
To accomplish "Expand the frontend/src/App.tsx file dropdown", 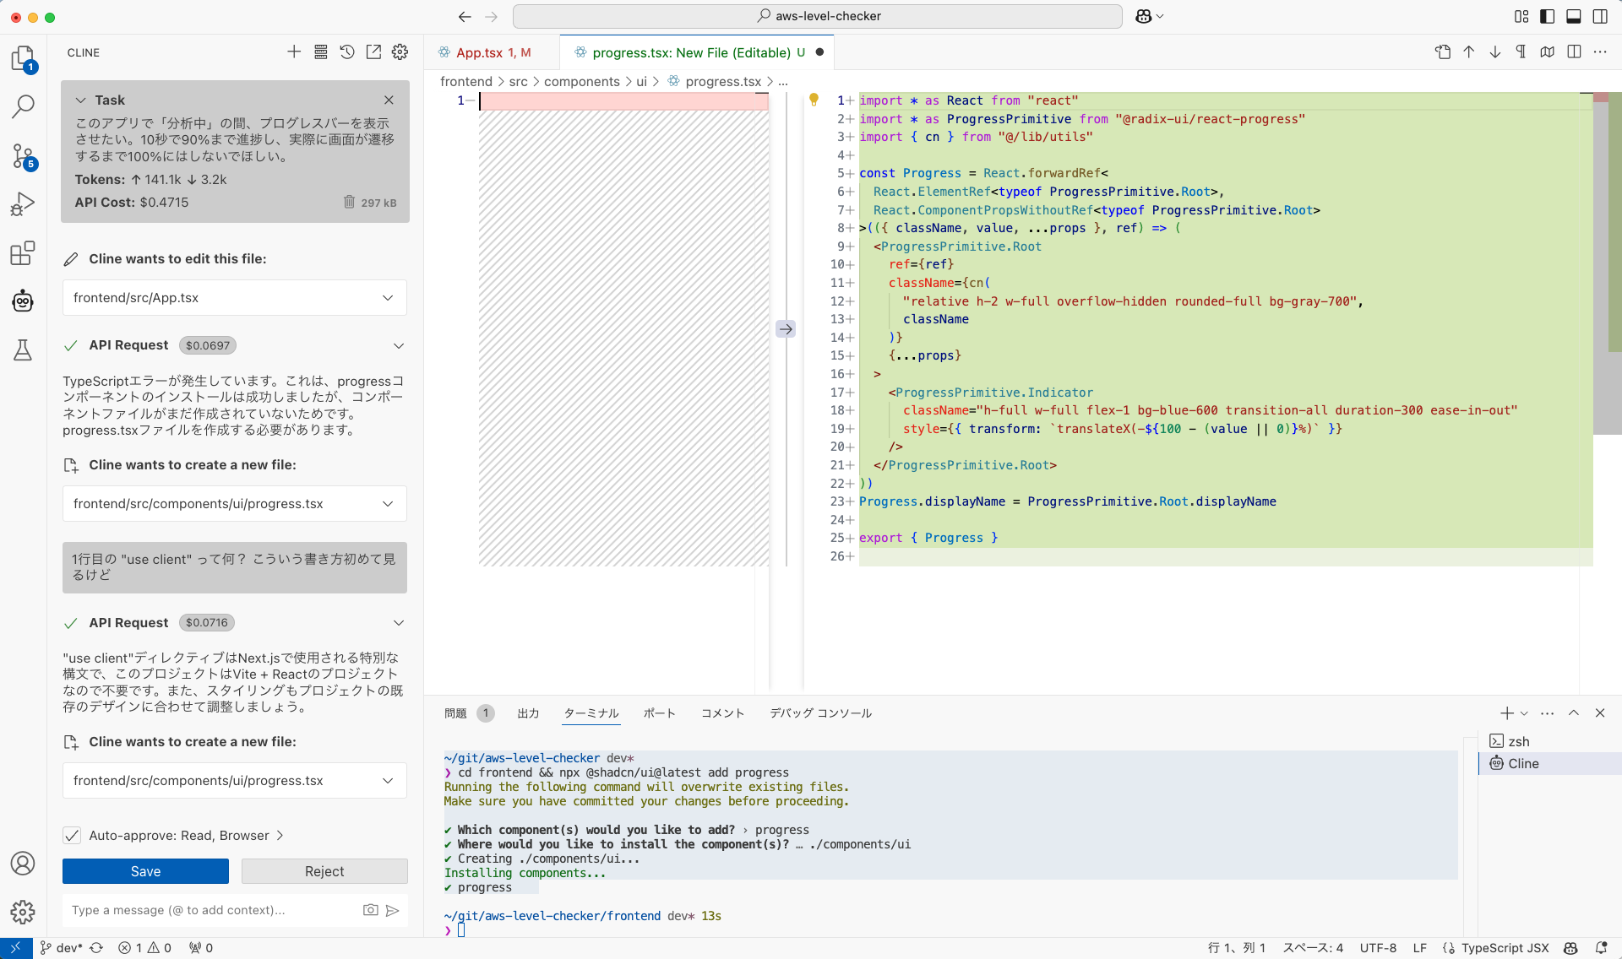I will point(388,298).
